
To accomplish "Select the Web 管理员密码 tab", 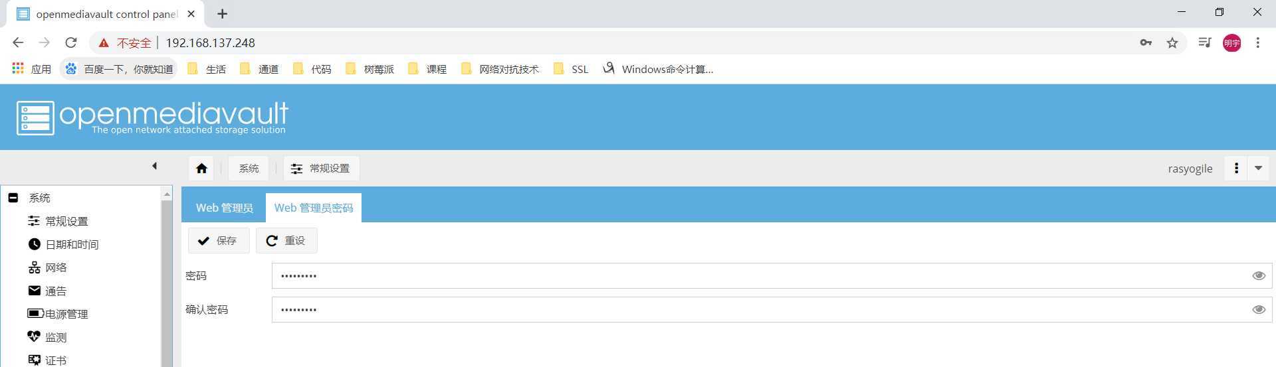I will click(x=314, y=208).
